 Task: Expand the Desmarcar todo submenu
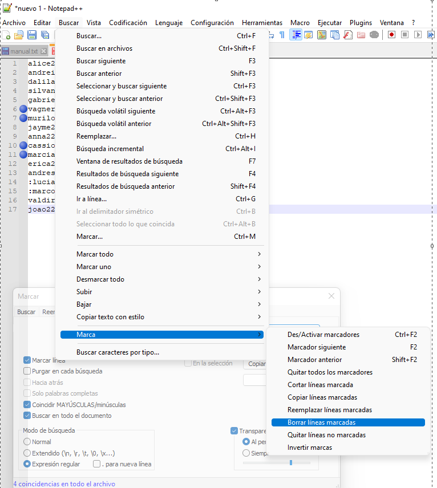click(x=162, y=279)
